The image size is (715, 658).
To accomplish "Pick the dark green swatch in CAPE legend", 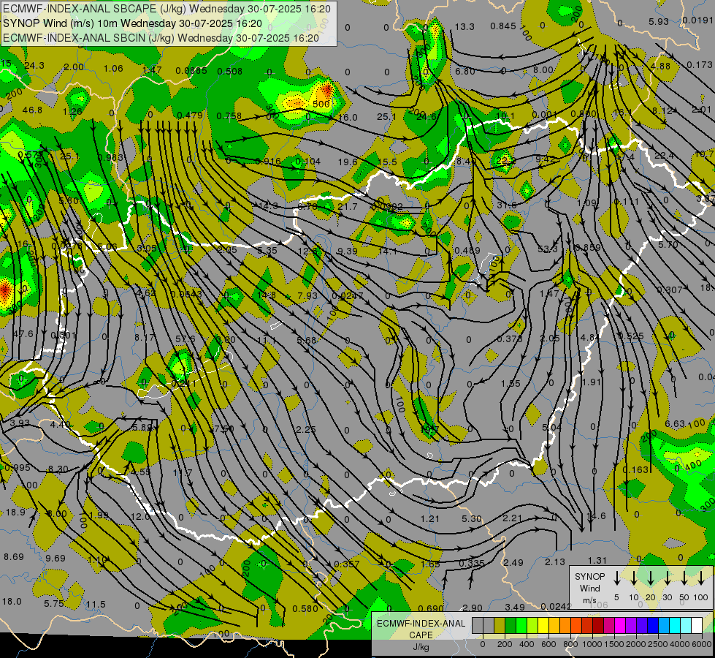I will 511,625.
